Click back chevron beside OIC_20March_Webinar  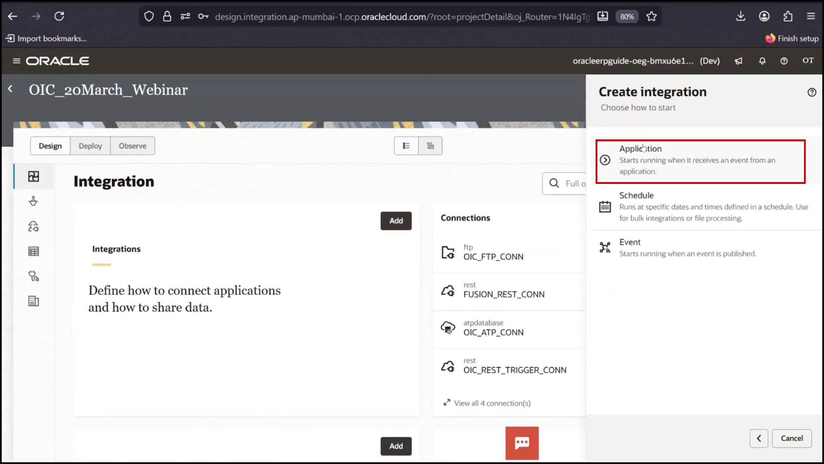[x=10, y=89]
